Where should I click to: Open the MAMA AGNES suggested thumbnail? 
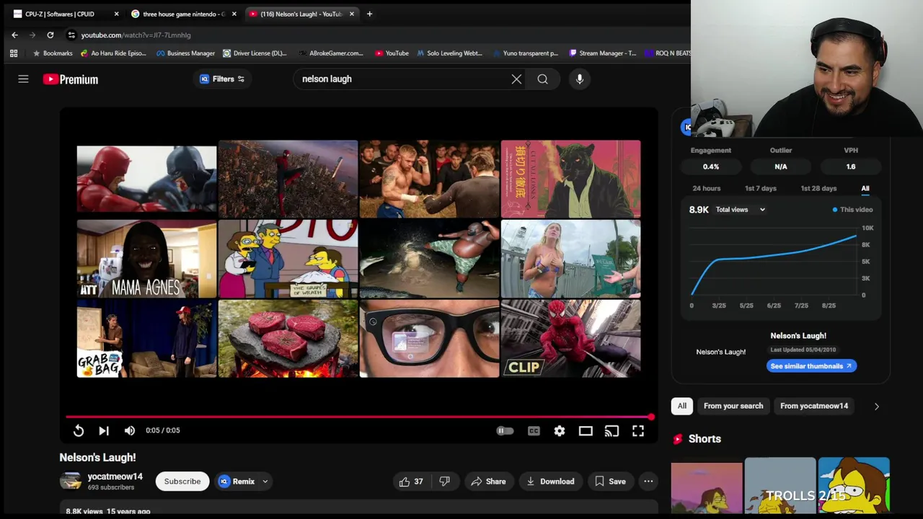click(146, 259)
